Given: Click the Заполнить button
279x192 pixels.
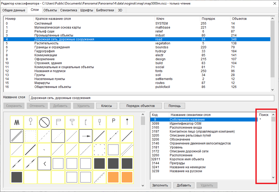Looking at the screenshot, I should click(160, 185).
